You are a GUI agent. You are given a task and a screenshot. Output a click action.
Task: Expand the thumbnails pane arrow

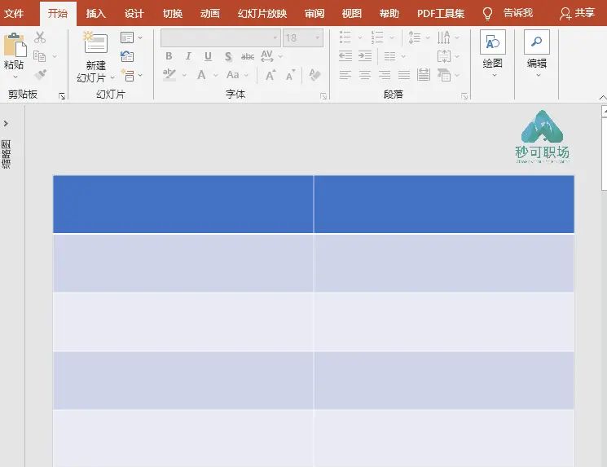point(6,124)
